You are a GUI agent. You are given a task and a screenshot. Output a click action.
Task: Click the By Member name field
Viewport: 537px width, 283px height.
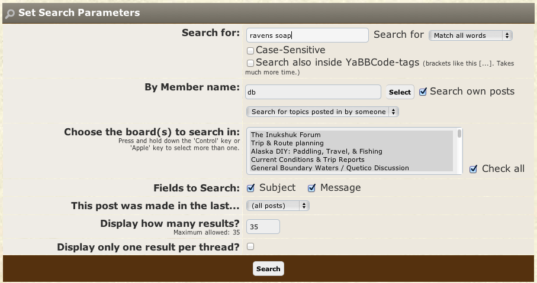click(313, 92)
